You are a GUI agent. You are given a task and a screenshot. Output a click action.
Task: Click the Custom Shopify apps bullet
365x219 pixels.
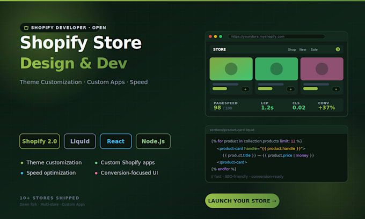coord(125,163)
